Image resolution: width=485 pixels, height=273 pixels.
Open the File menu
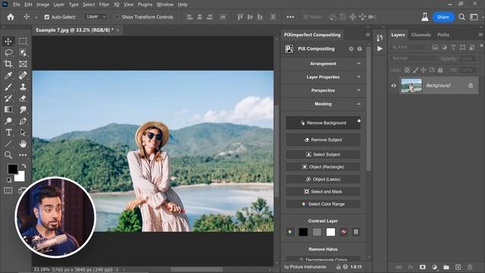(x=16, y=5)
